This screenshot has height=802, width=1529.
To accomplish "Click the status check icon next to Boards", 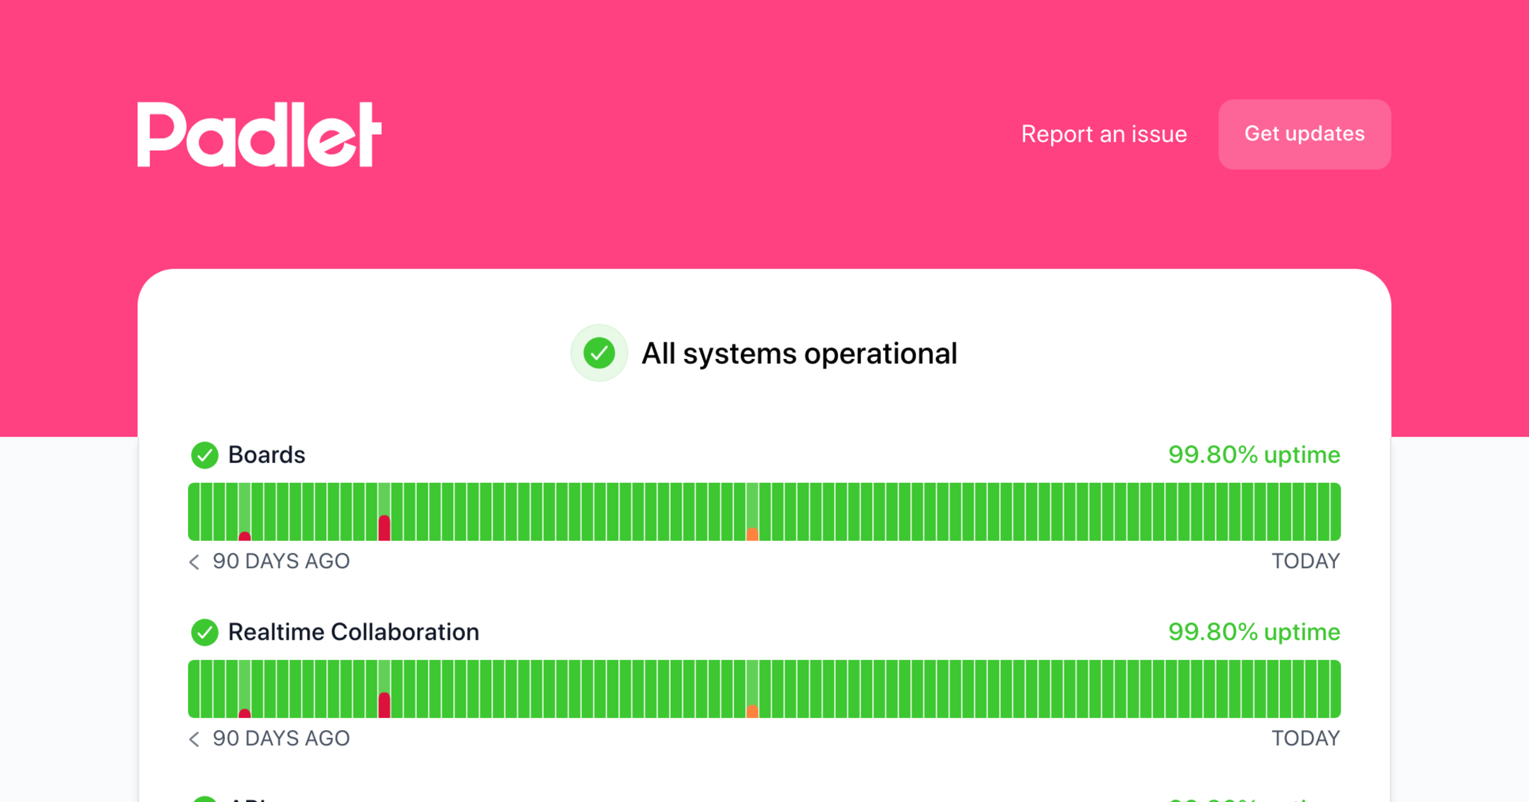I will point(205,455).
